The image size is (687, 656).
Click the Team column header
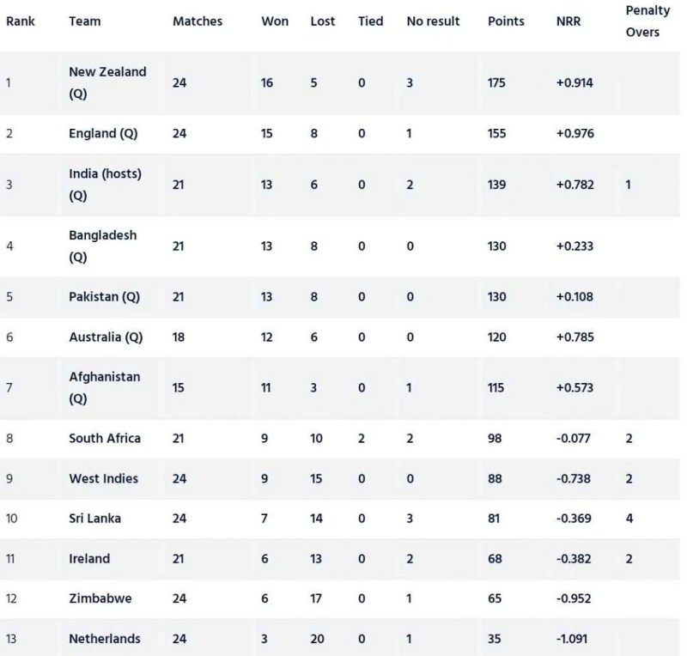pyautogui.click(x=83, y=21)
